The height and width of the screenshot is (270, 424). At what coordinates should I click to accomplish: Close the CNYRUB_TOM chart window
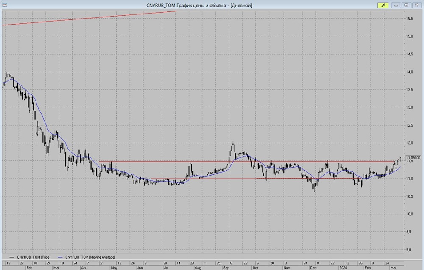416,5
